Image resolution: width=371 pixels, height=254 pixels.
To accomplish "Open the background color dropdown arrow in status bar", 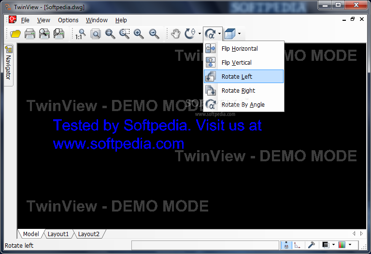I will pyautogui.click(x=334, y=245).
